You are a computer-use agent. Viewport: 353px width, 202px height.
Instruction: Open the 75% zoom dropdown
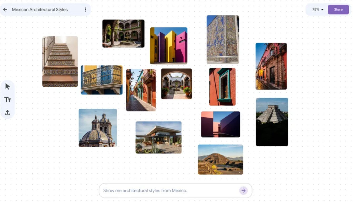coord(318,10)
